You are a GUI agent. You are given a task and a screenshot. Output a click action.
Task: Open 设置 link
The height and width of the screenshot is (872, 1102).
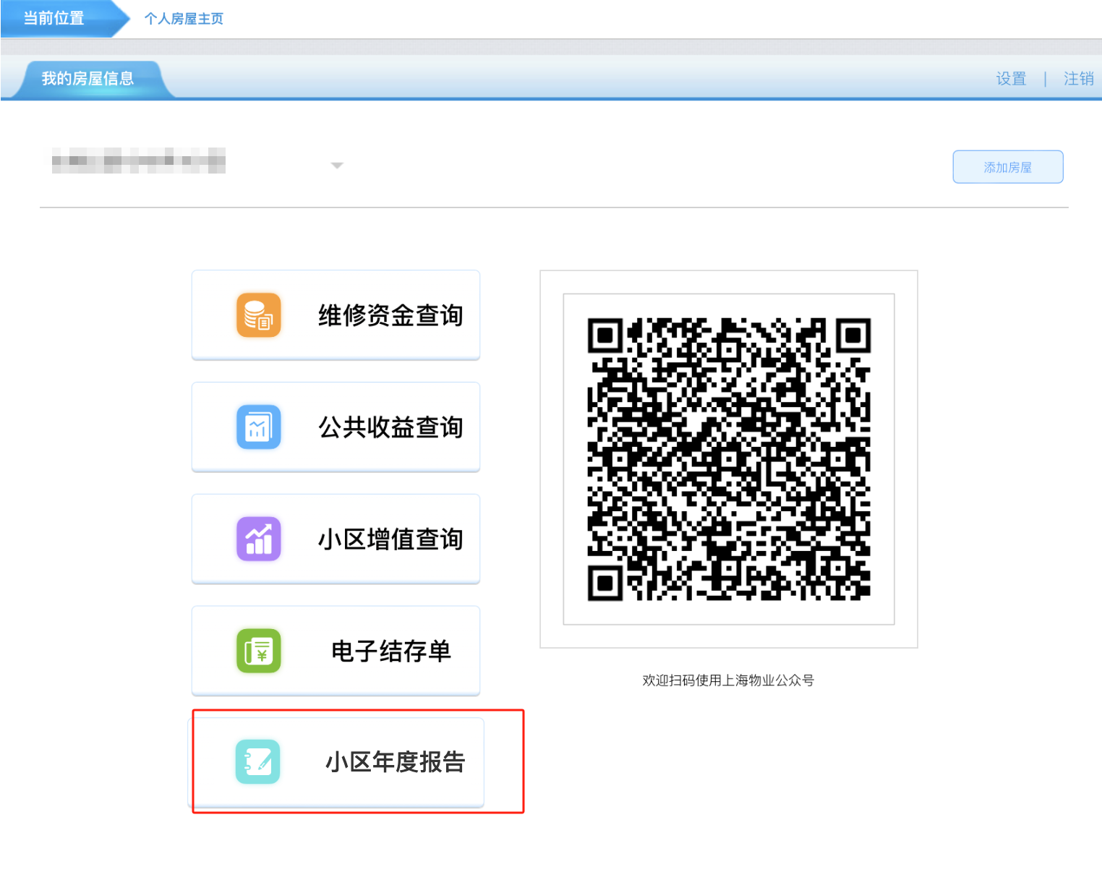(x=1011, y=78)
